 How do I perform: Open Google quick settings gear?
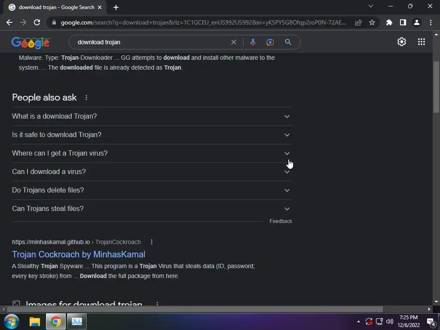[x=402, y=42]
